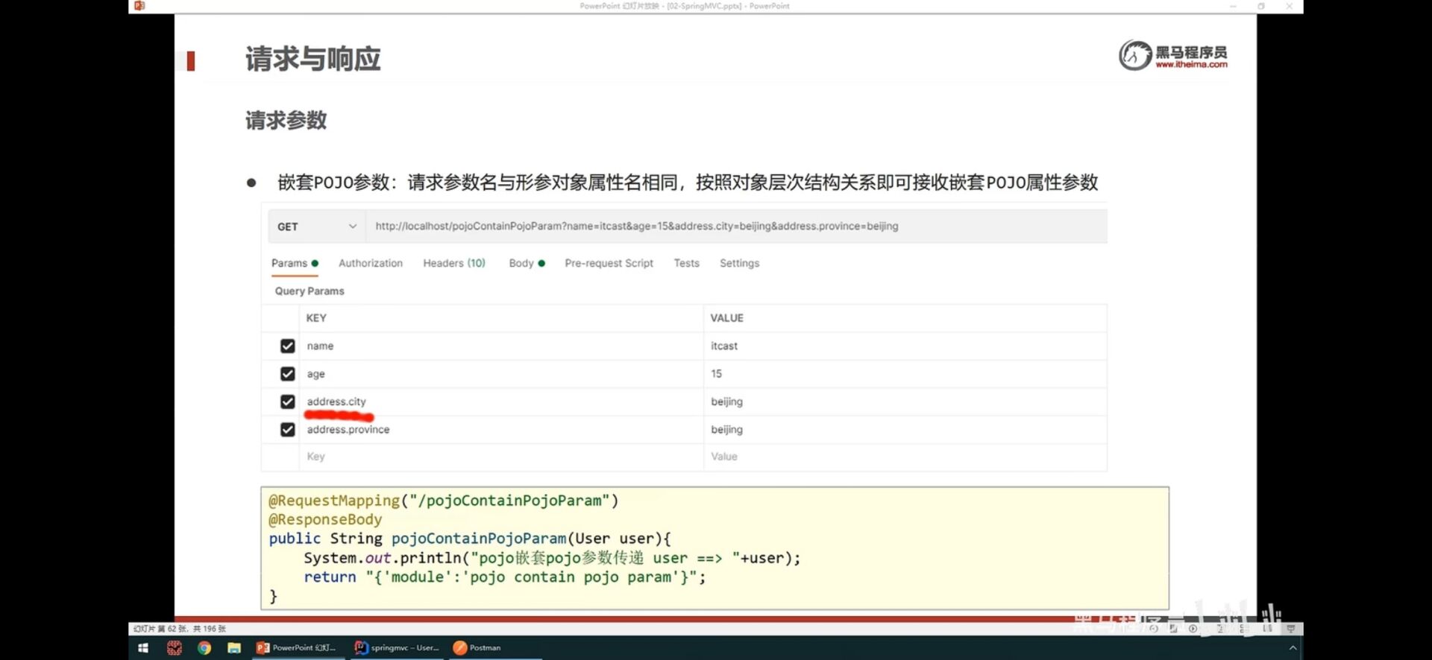Uncheck the address.province parameter checkbox
1432x660 pixels.
tap(287, 430)
